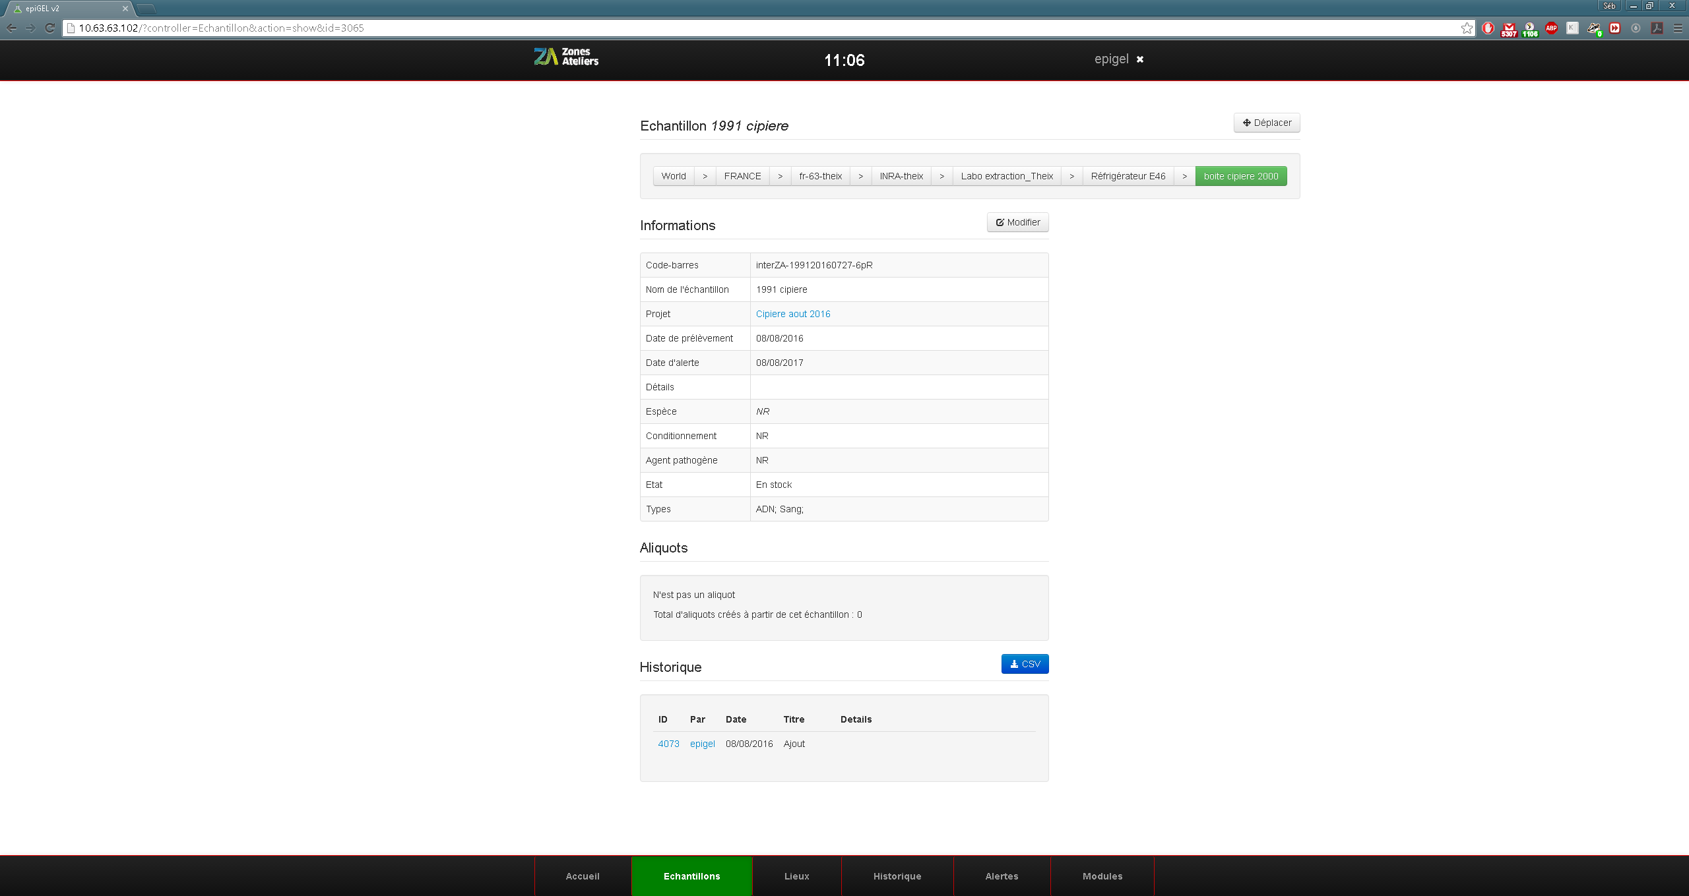This screenshot has width=1689, height=896.
Task: Click the Privacy Badger extension icon
Action: click(x=1593, y=28)
